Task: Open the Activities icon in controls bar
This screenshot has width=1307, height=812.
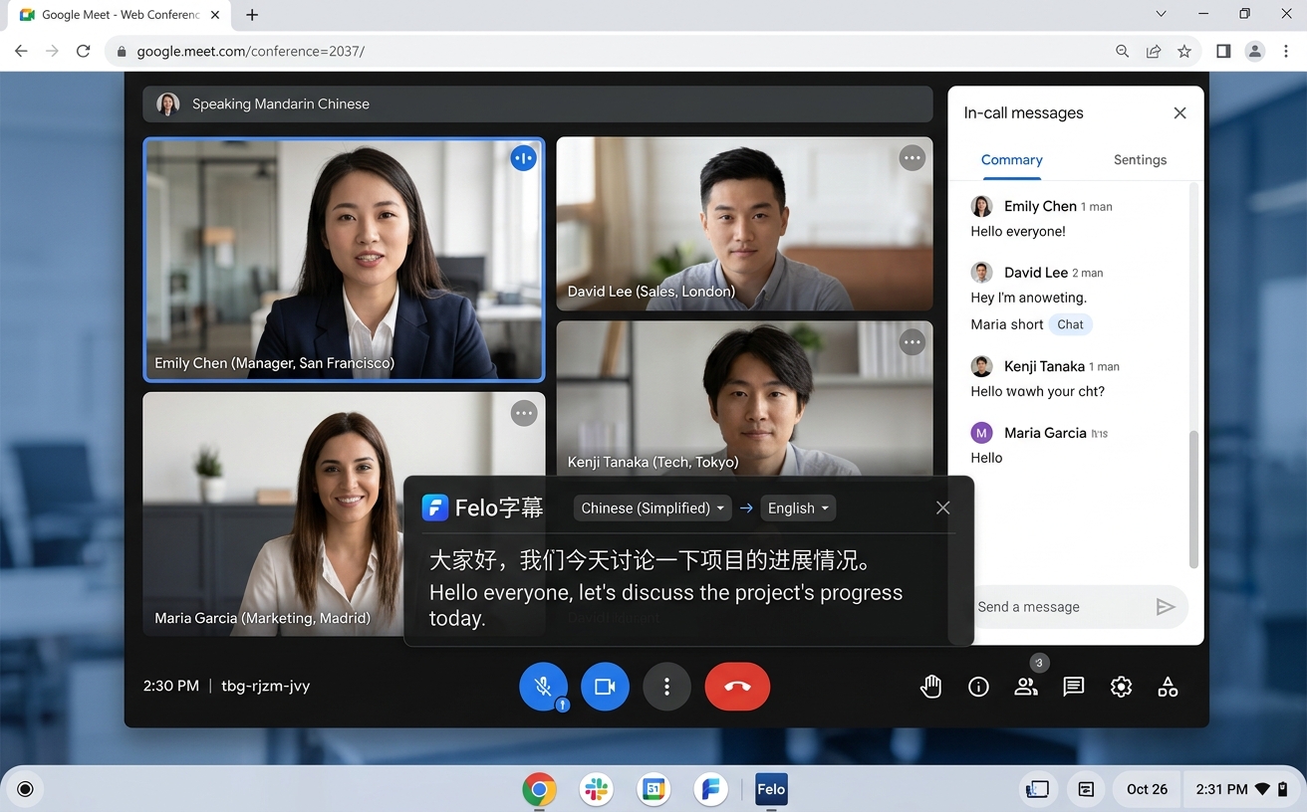Action: [1167, 686]
